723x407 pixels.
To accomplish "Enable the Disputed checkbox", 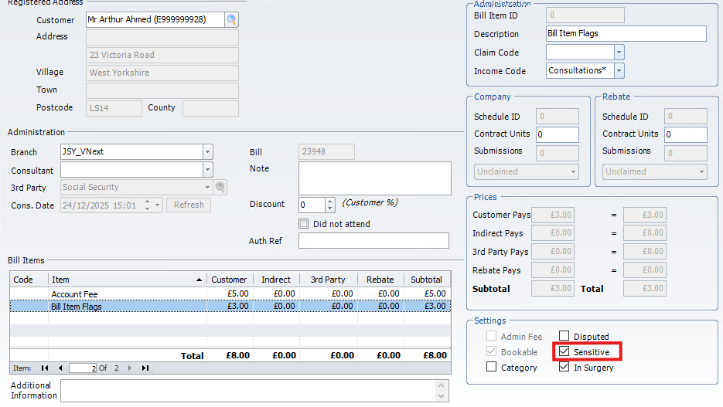I will pos(564,337).
